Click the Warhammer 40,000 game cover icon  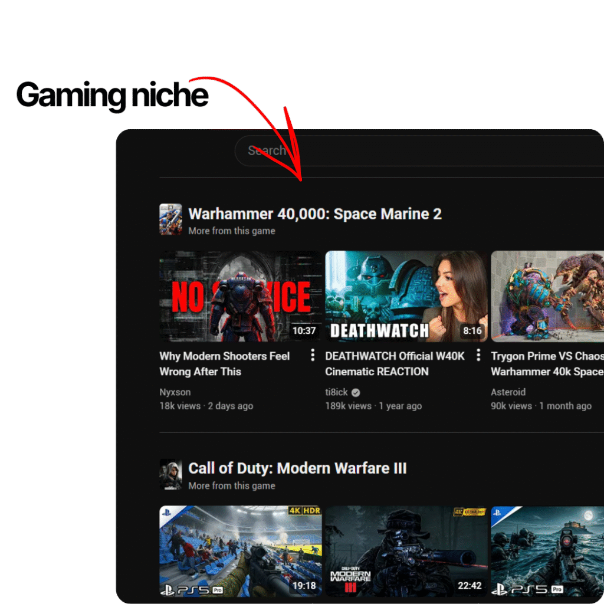click(x=170, y=219)
